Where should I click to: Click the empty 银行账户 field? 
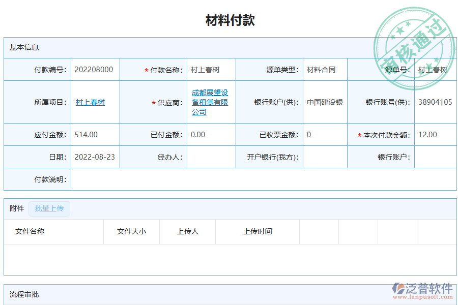436,157
